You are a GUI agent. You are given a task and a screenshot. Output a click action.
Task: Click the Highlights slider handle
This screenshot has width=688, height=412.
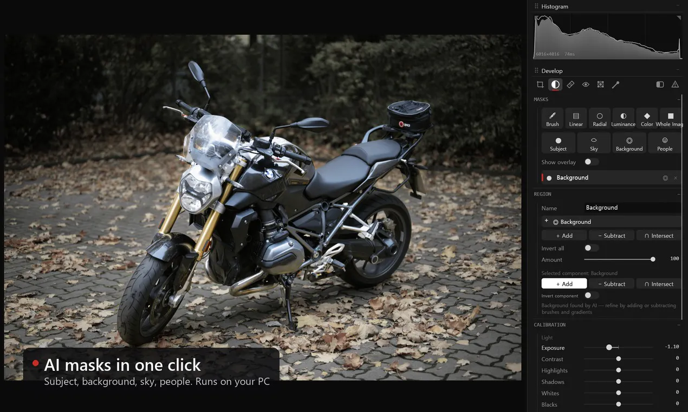point(618,370)
